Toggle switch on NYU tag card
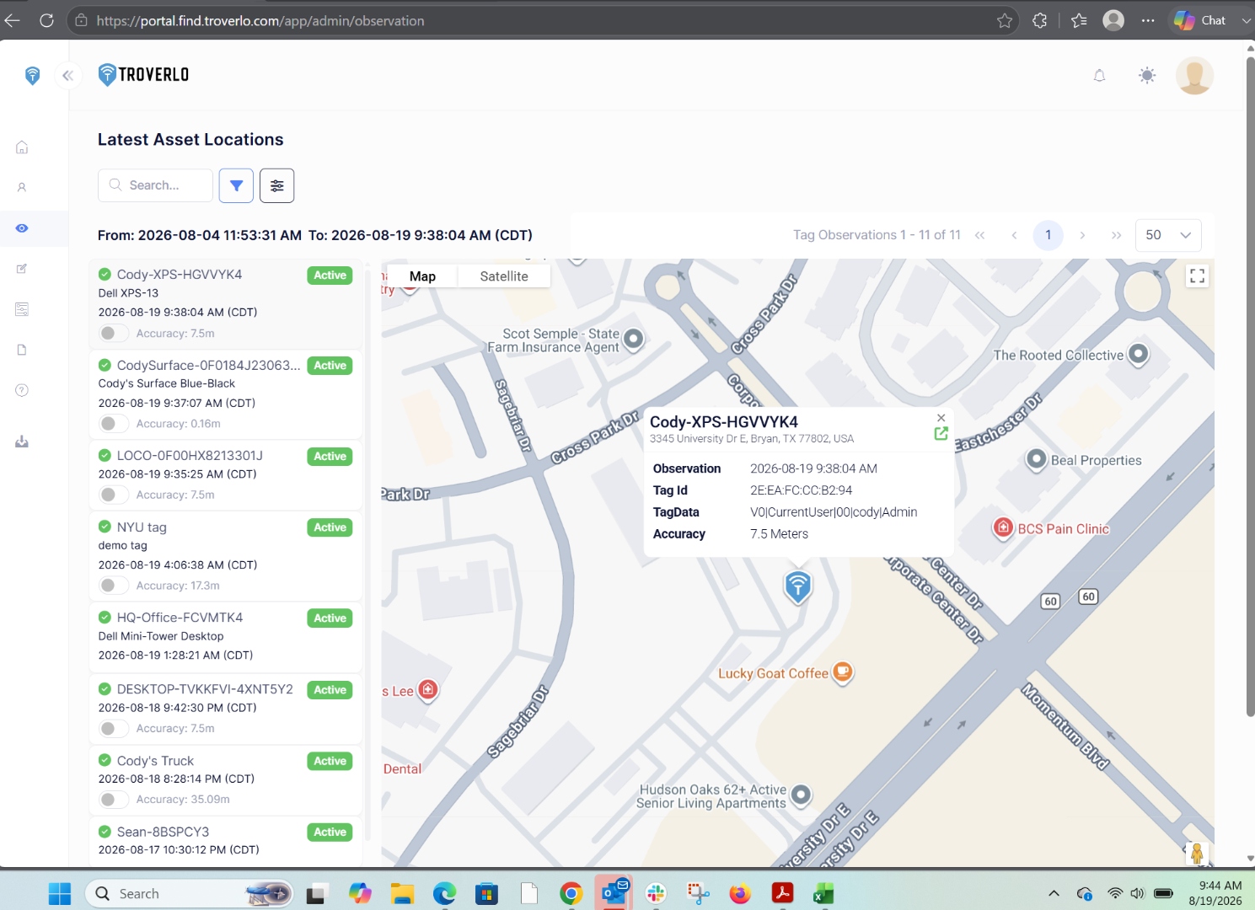The image size is (1255, 910). click(x=114, y=585)
